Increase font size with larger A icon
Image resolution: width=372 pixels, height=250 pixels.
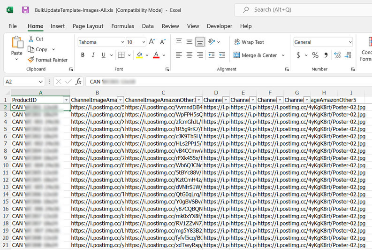click(152, 42)
